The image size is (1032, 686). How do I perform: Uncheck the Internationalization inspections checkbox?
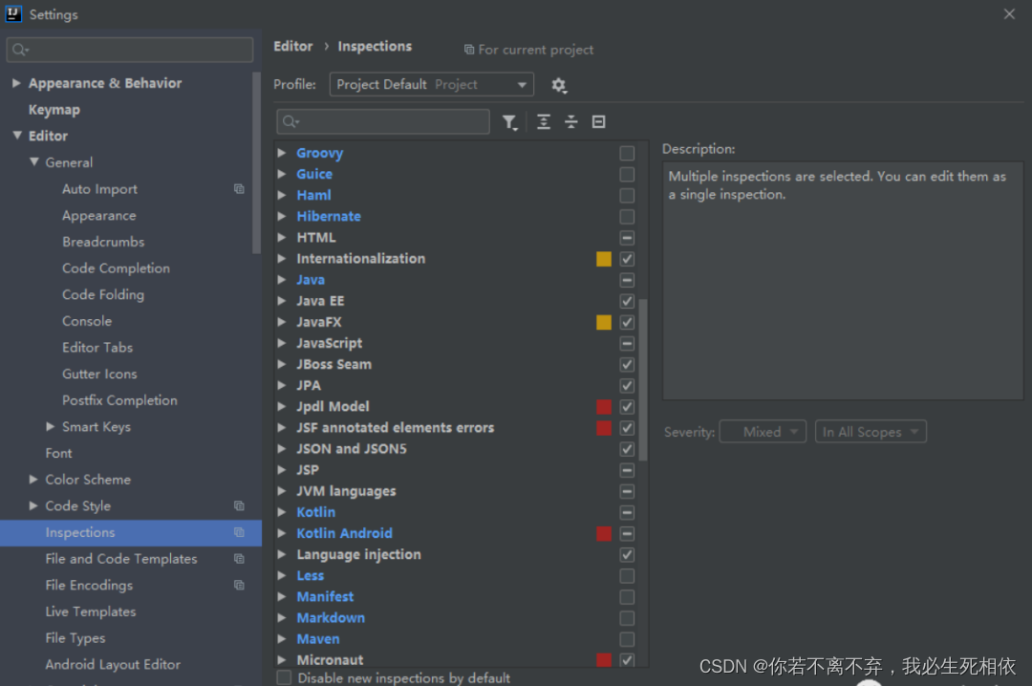[x=627, y=259]
